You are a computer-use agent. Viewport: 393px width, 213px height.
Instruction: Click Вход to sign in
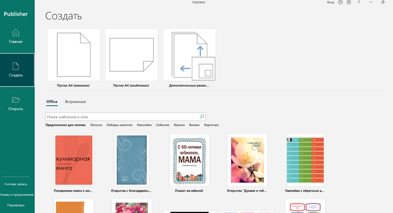(331, 2)
